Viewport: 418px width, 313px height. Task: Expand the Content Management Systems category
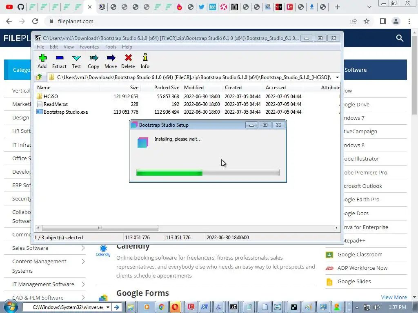(x=83, y=262)
